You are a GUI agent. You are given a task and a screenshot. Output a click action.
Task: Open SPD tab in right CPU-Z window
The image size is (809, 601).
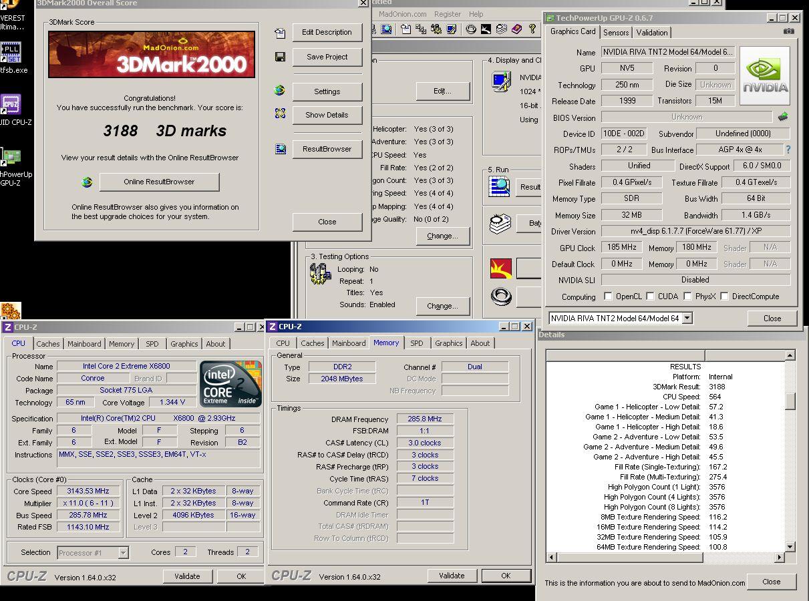coord(417,343)
